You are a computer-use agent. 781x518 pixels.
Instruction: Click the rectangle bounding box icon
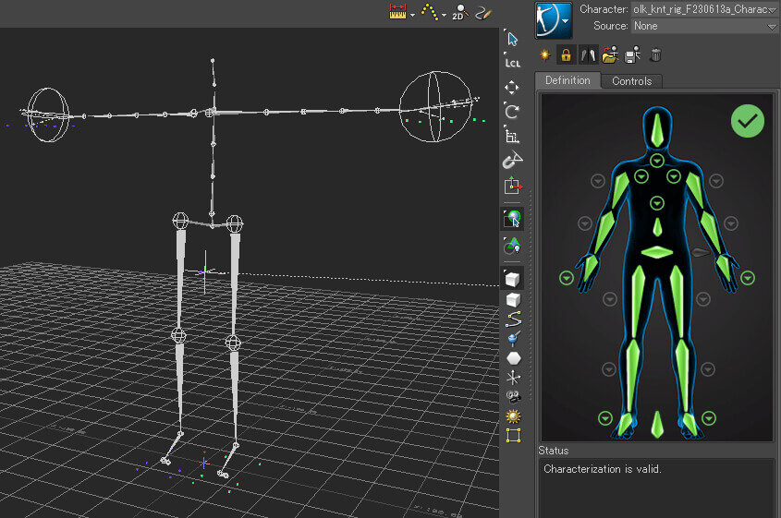pyautogui.click(x=514, y=436)
